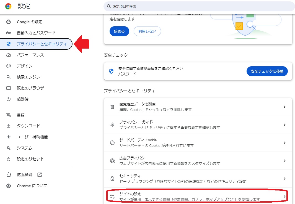Expand the プライバシー ガイド row chevron

tap(284, 125)
